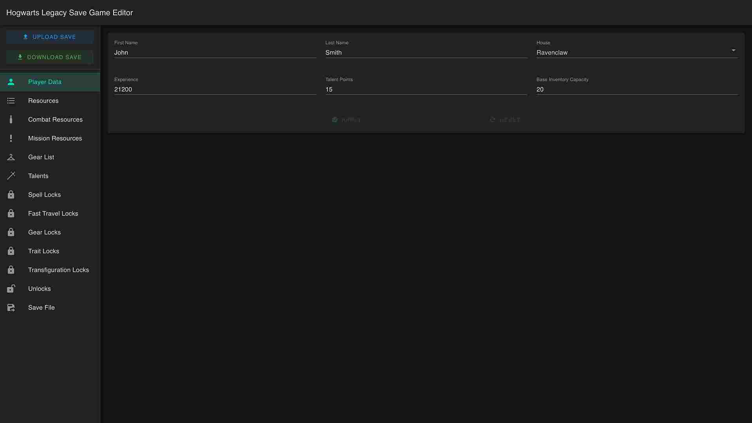Click the Save File disk icon
This screenshot has width=752, height=423.
[11, 307]
